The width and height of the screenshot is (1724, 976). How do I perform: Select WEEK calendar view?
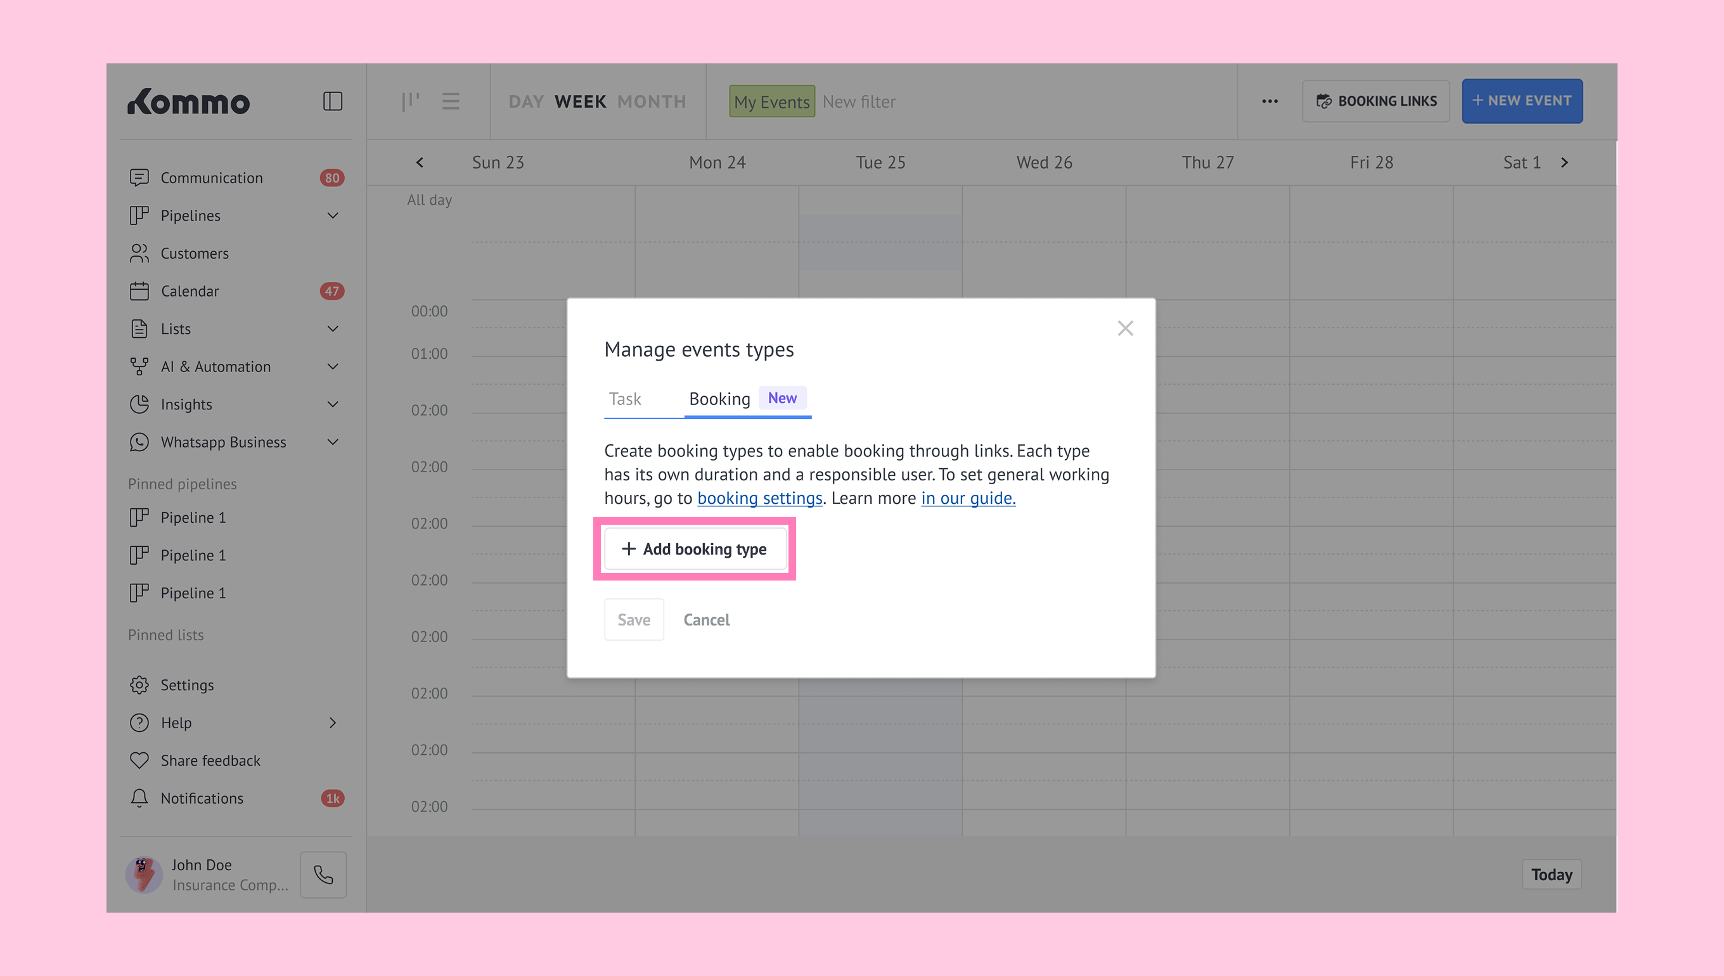click(x=580, y=102)
